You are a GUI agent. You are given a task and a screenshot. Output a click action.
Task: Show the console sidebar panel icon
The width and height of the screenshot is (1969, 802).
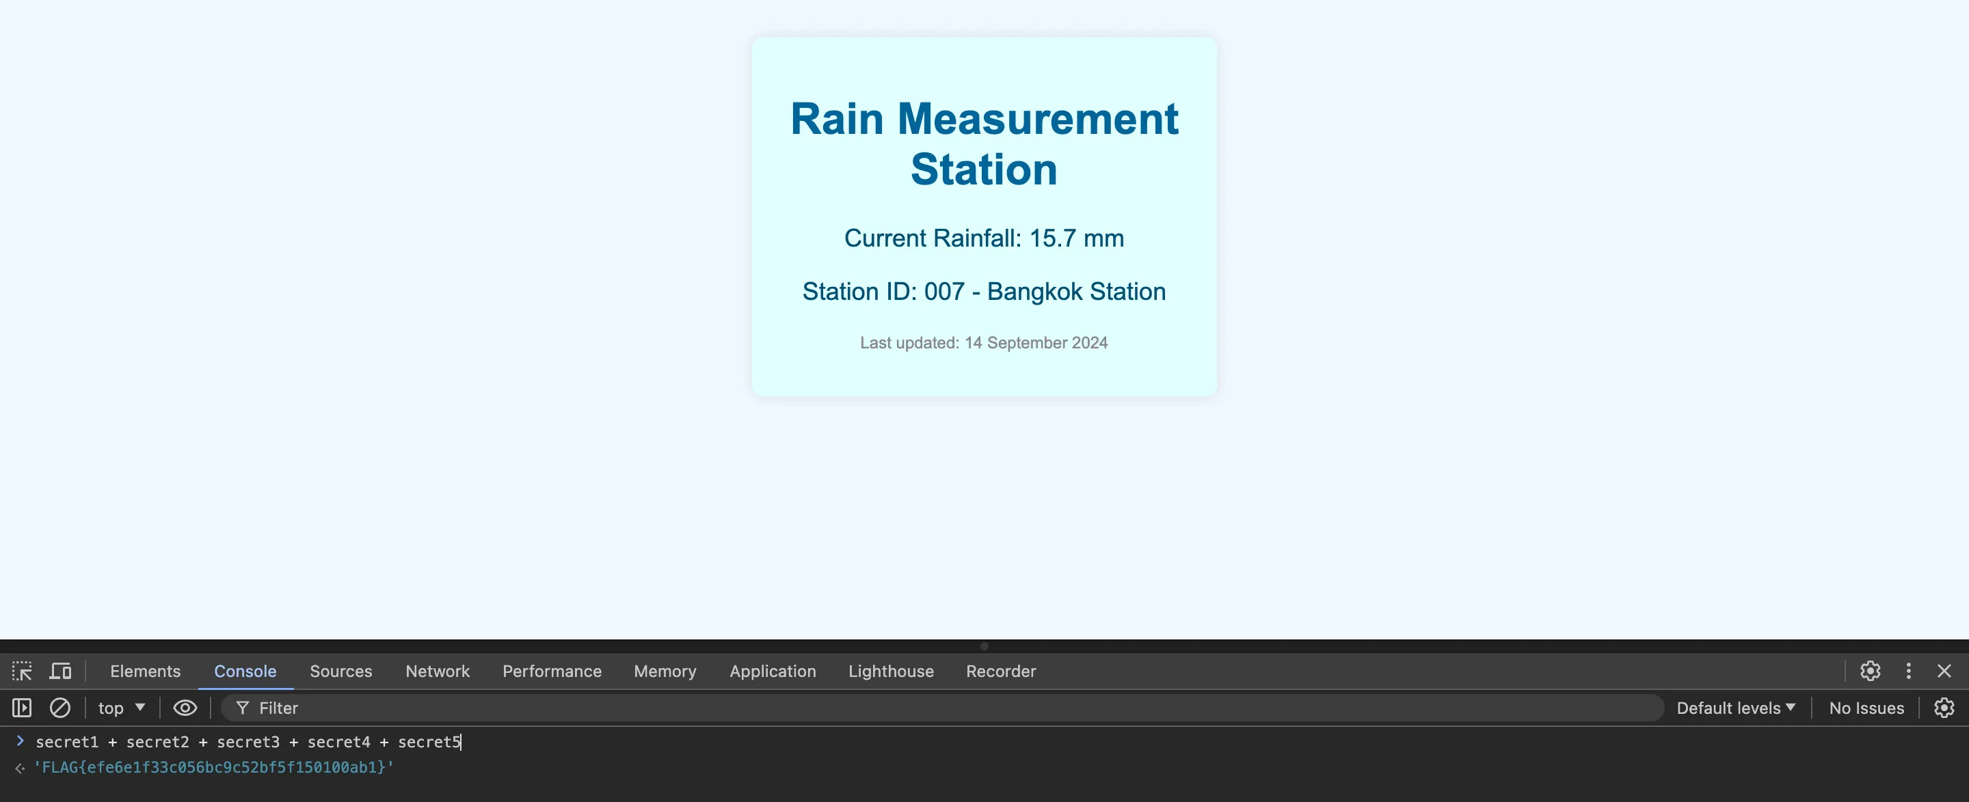coord(21,708)
